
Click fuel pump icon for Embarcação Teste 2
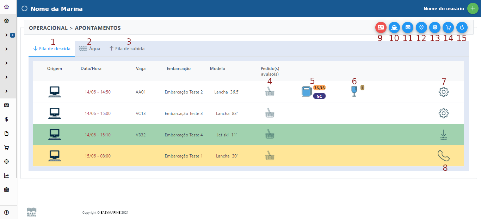point(306,92)
